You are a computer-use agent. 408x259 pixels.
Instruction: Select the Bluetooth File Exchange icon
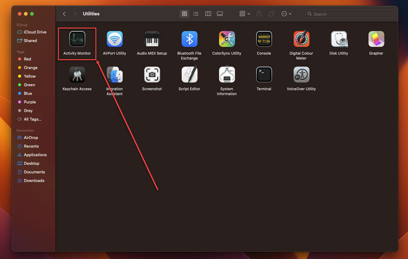189,39
